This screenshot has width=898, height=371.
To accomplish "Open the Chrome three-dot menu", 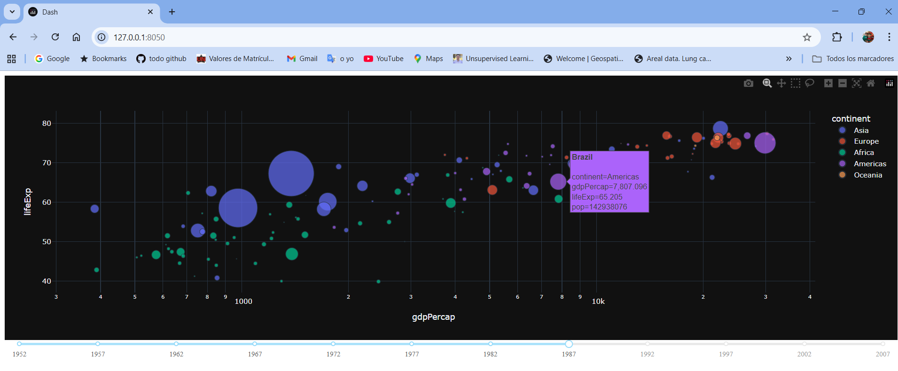I will pos(889,37).
